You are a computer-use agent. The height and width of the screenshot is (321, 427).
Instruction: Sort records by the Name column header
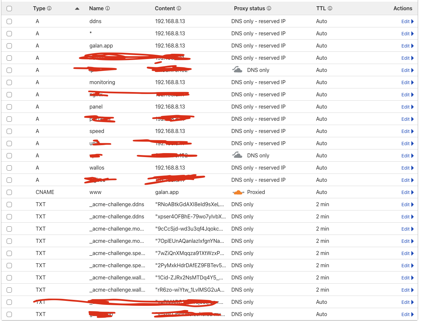tap(96, 8)
